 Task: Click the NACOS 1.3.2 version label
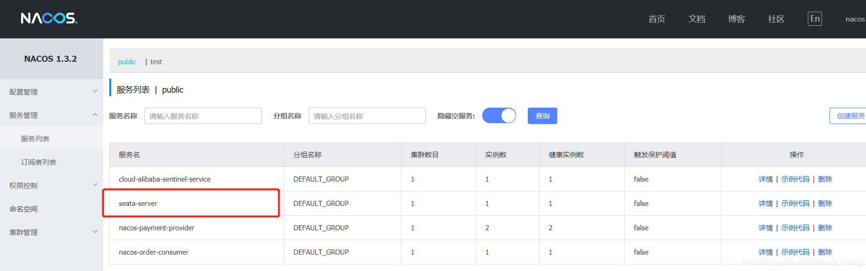click(x=51, y=59)
